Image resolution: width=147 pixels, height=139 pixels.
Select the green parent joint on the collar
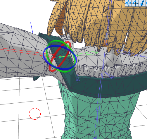pos(96,52)
